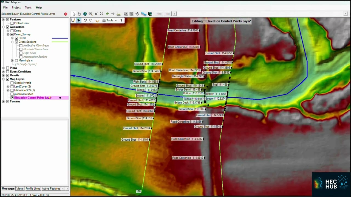The image size is (351, 197).
Task: Click the red stop-editing circle
Action: click(66, 14)
